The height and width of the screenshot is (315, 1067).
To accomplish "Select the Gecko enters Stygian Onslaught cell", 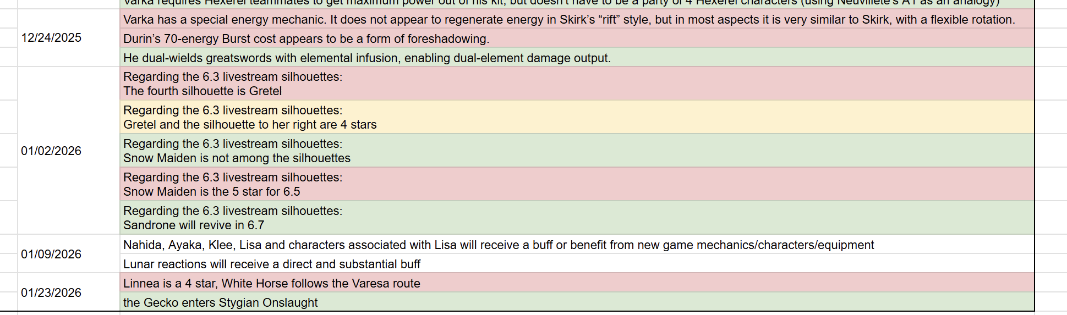I will click(577, 302).
